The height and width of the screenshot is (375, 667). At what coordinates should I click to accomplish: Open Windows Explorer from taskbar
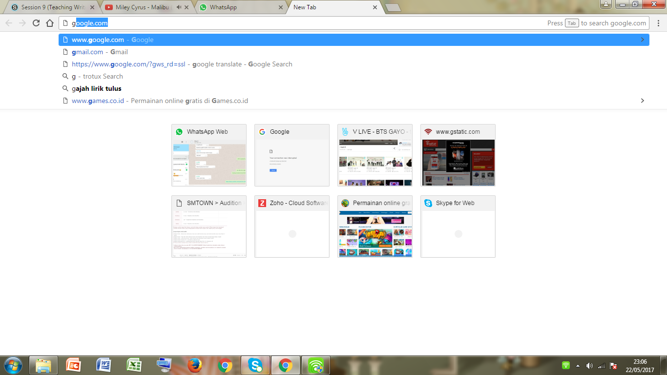pos(43,365)
